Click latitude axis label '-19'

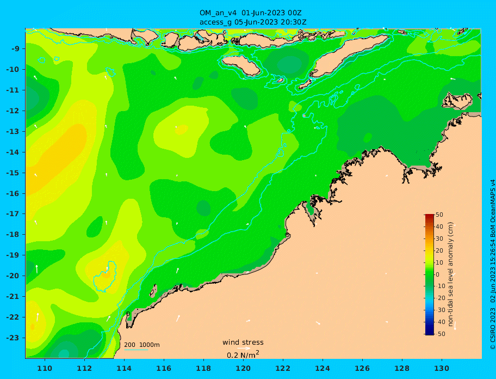pos(13,255)
